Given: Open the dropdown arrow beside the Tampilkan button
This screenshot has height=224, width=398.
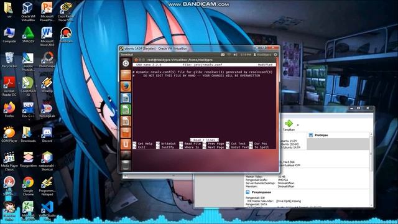Looking at the screenshot, I should pyautogui.click(x=298, y=125).
